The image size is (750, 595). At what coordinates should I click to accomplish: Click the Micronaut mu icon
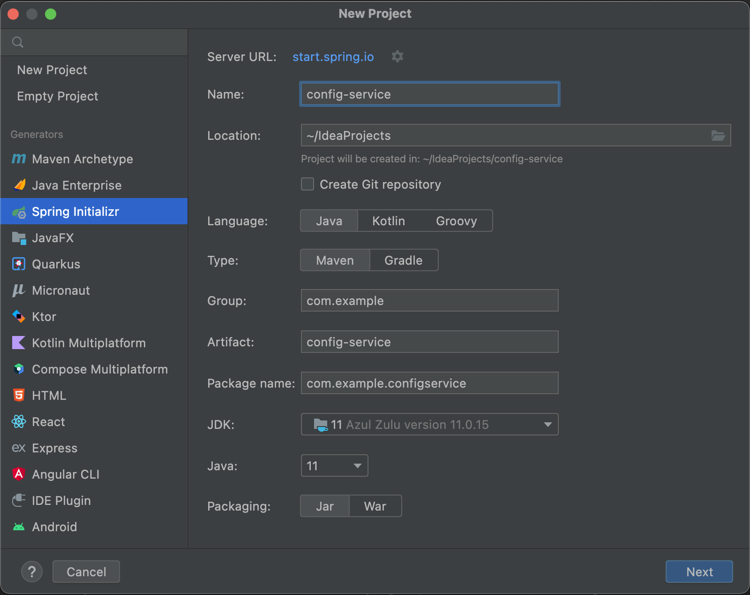click(x=19, y=290)
